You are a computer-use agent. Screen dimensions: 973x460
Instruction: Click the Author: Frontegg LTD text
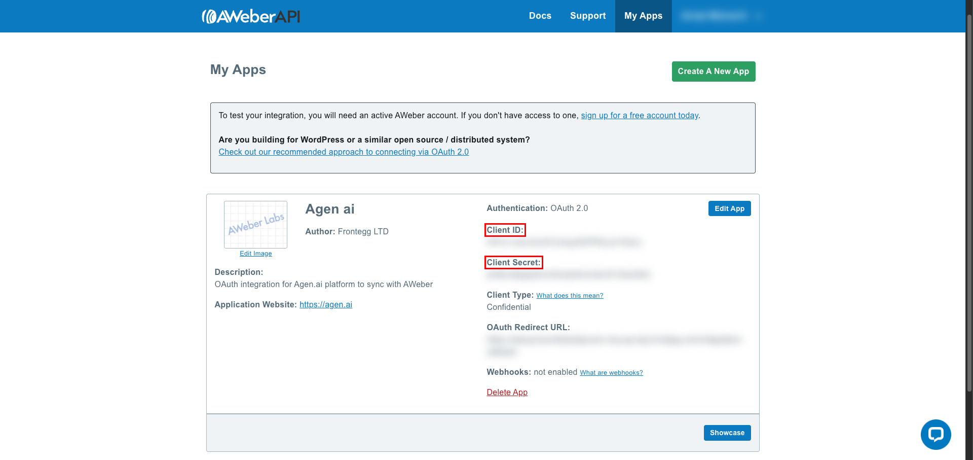[347, 232]
